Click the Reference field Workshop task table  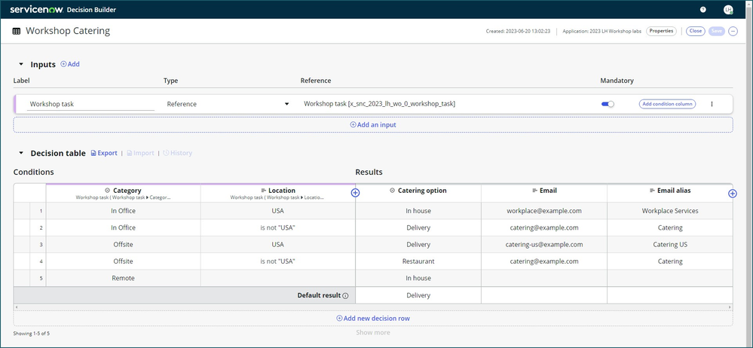click(x=379, y=104)
